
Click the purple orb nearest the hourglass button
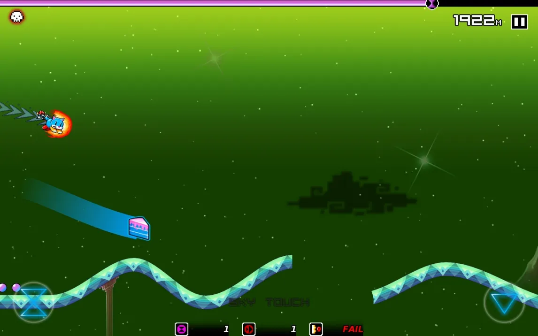[x=16, y=288]
